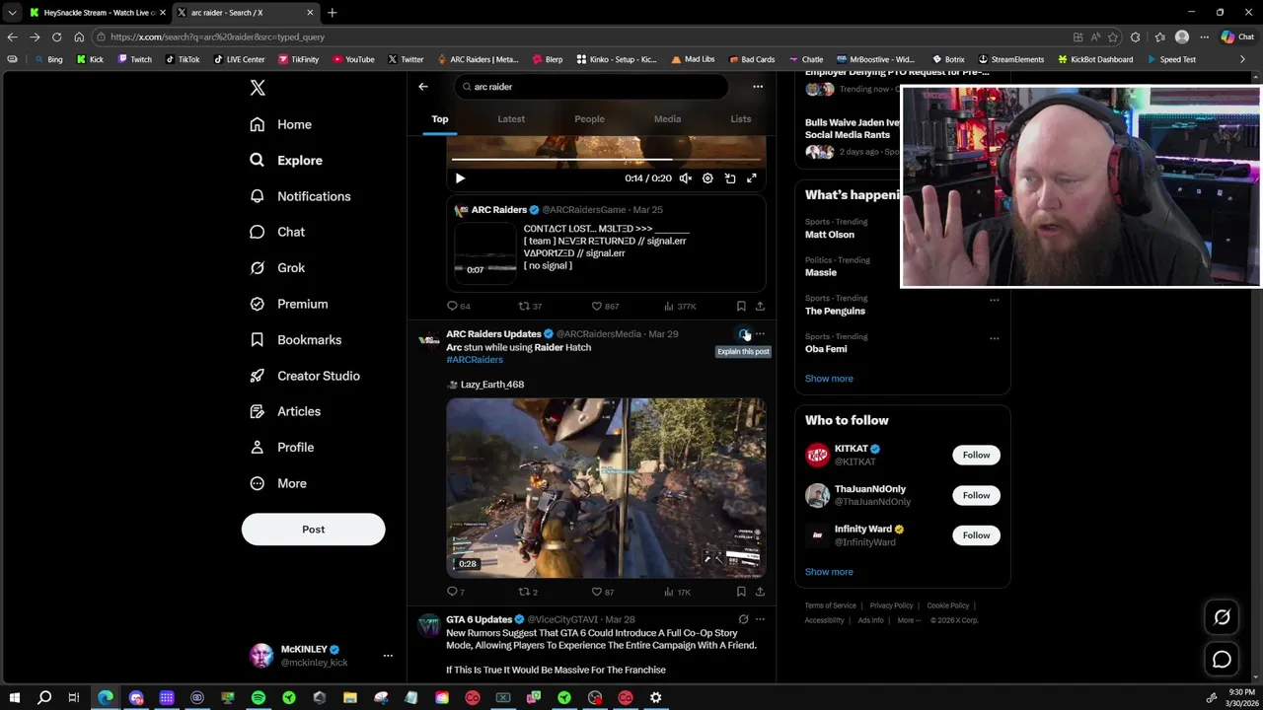The width and height of the screenshot is (1263, 710).
Task: Share the post with 377K views
Action: tap(760, 307)
